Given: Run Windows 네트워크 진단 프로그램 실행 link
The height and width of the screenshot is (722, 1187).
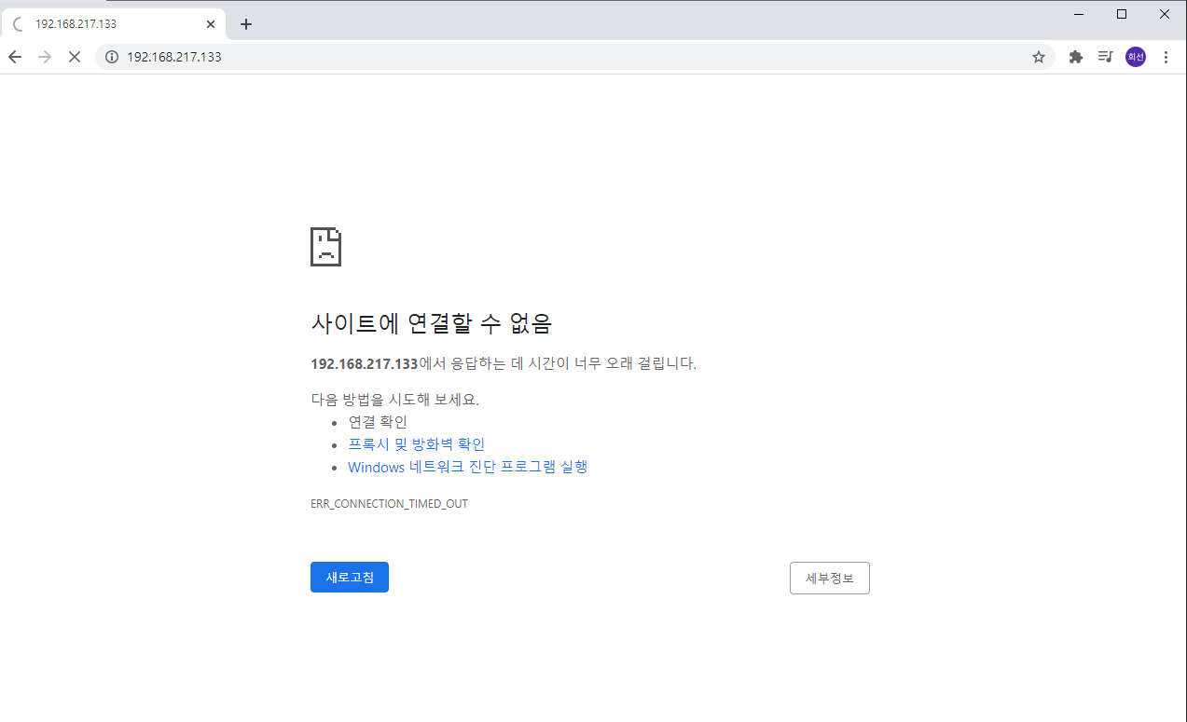Looking at the screenshot, I should click(468, 467).
